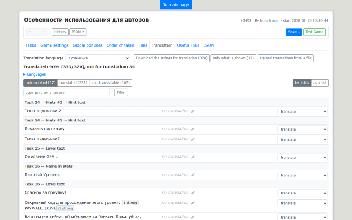The image size is (352, 220).
Task: Open the Order of tasks tab
Action: 120,45
